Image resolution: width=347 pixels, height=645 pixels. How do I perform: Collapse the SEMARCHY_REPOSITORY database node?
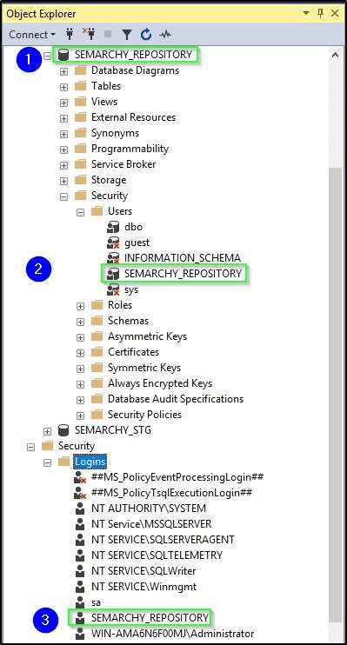point(48,56)
